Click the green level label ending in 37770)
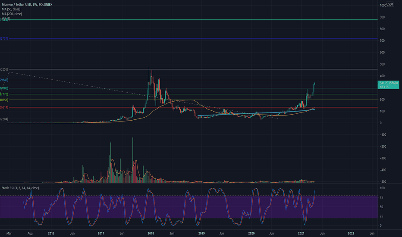The height and width of the screenshot is (237, 402). click(4, 94)
